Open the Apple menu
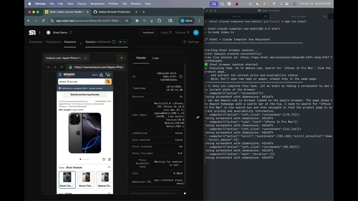Viewport: 358px width, 201px height. (29, 4)
